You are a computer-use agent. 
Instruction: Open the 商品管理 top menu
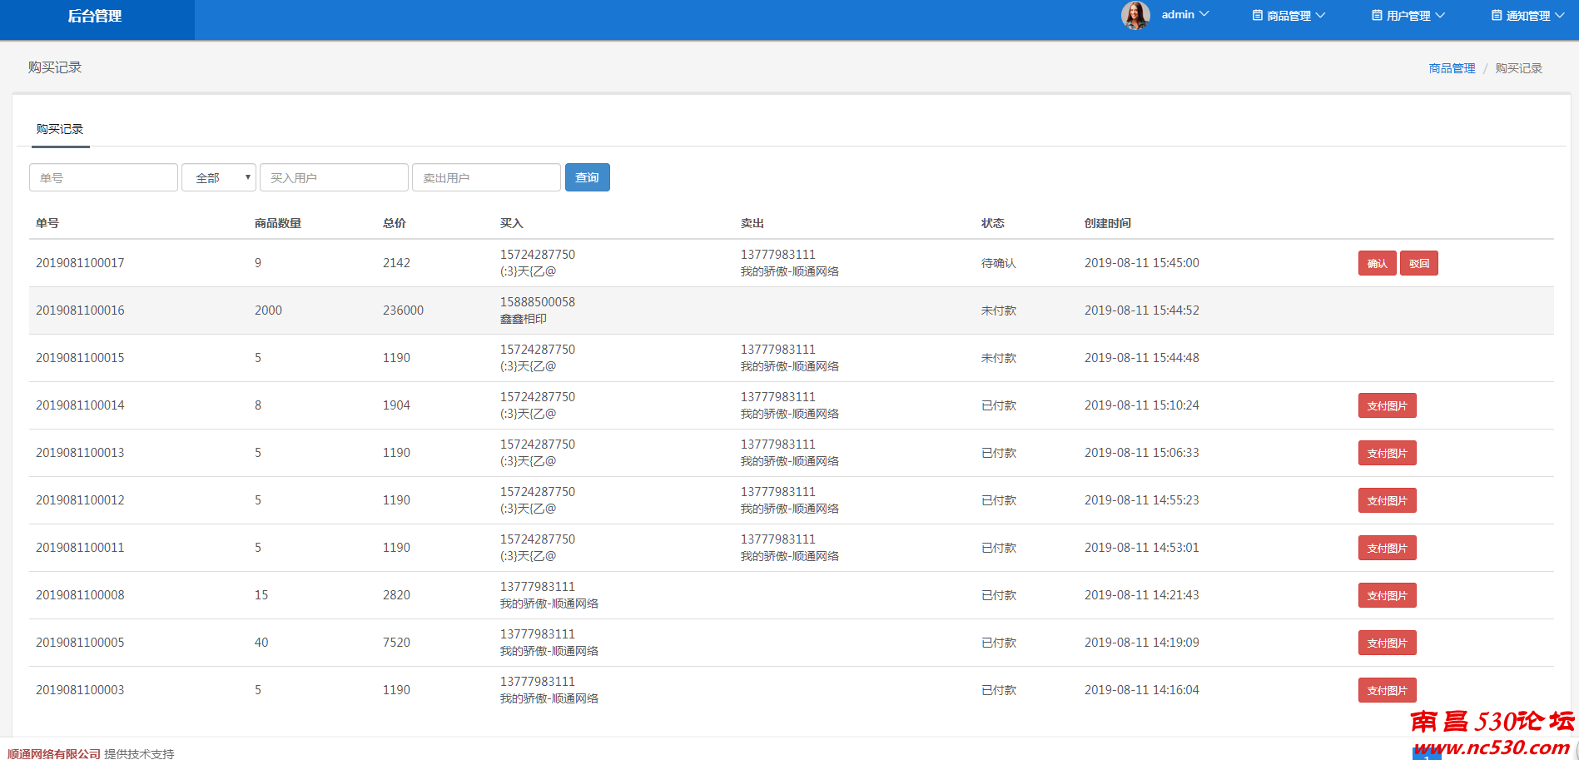coord(1289,16)
